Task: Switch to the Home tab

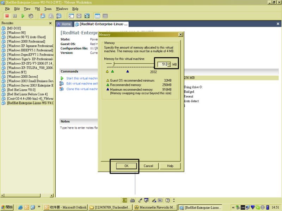Action: (64, 24)
